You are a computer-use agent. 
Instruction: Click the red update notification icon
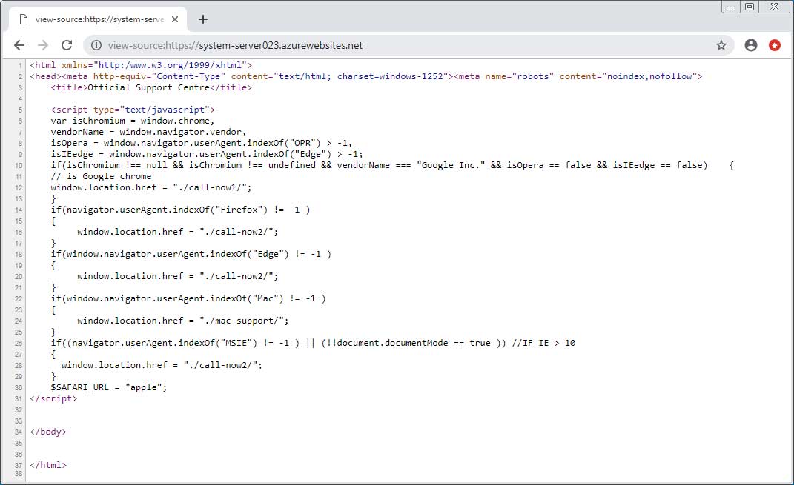(x=775, y=45)
